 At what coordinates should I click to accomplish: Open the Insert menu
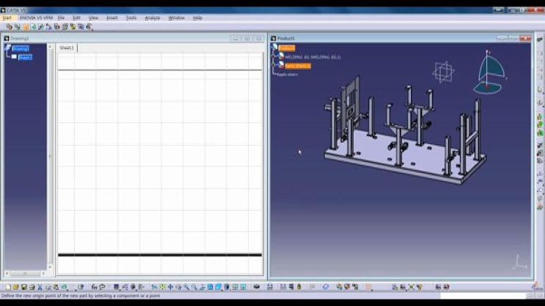(x=112, y=18)
